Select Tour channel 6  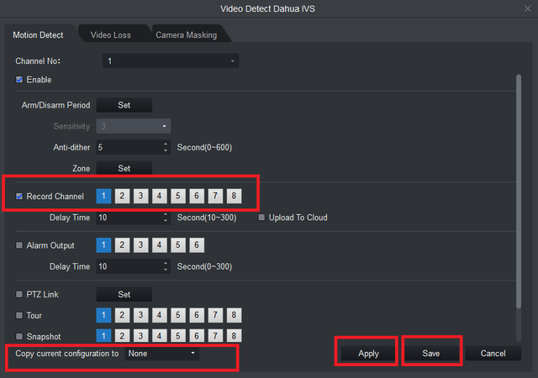(197, 315)
